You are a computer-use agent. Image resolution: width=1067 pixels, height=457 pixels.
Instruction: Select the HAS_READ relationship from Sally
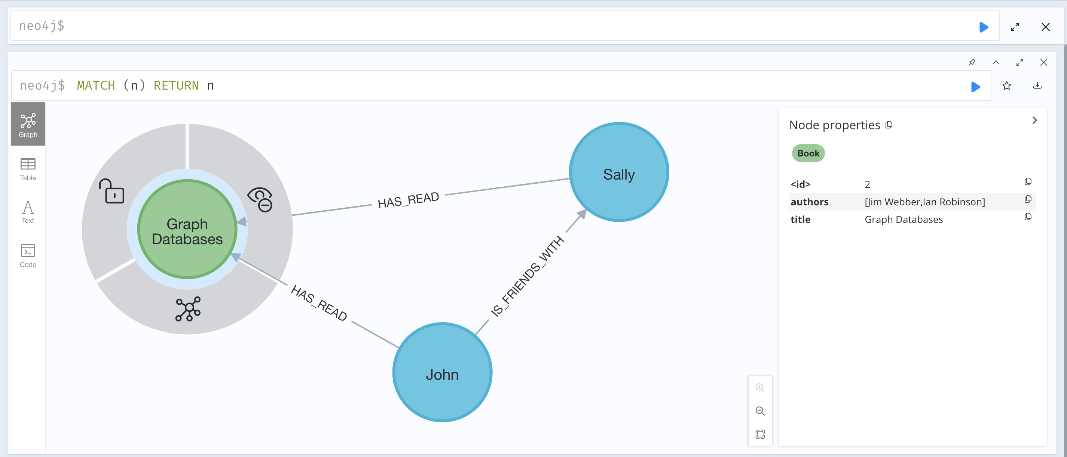[x=408, y=200]
